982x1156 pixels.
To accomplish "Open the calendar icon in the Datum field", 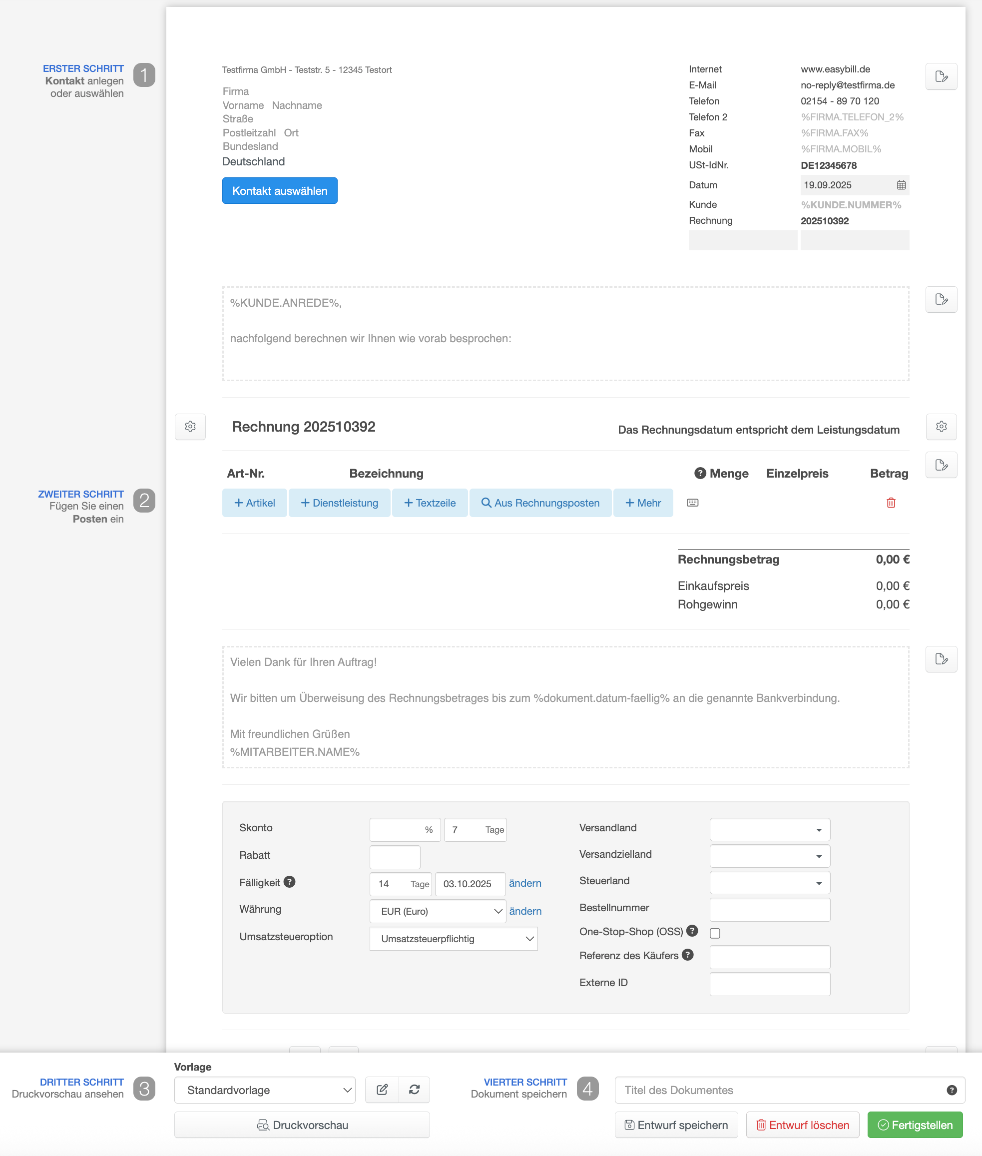I will (901, 185).
